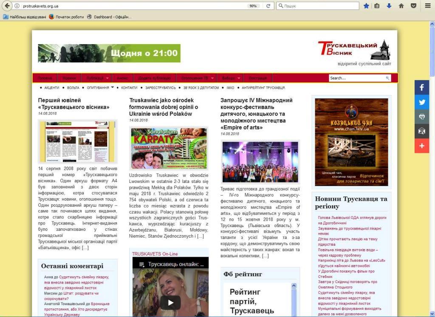
Task: Reload the current page
Action: click(x=268, y=6)
